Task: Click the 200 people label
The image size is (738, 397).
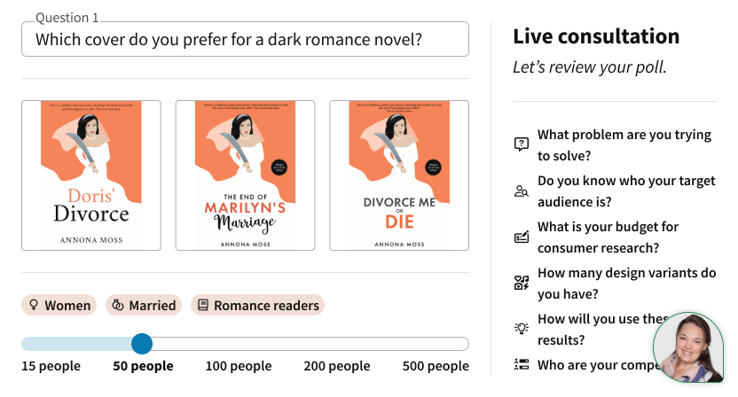Action: [337, 366]
